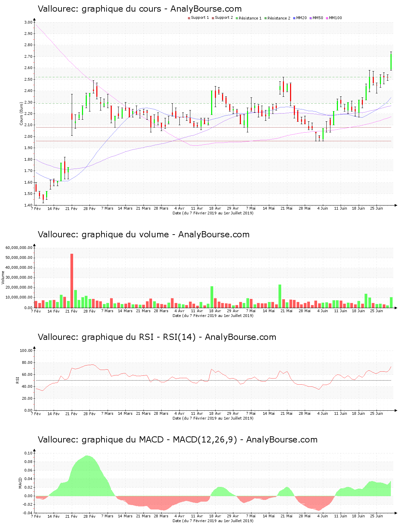Click the 'MACD' vertical axis label
The width and height of the screenshot is (410, 530).
(20, 483)
